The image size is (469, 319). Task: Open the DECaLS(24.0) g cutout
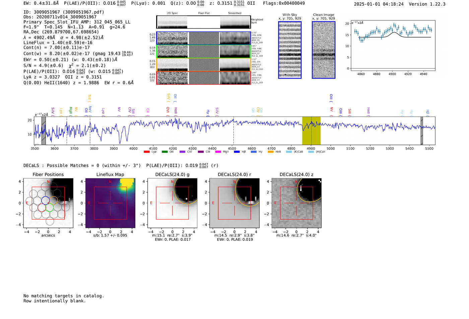click(x=172, y=203)
